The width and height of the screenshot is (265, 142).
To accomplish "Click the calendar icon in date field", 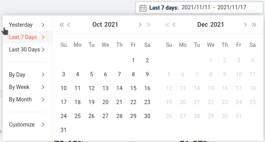I will point(143,8).
